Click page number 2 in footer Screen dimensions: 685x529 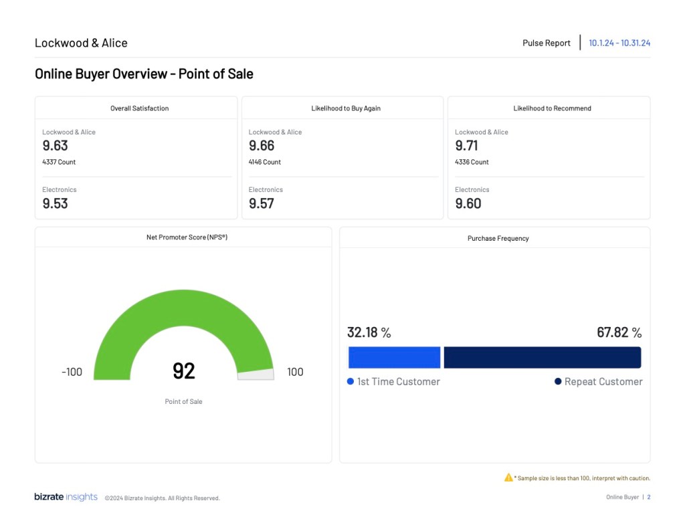pyautogui.click(x=649, y=497)
